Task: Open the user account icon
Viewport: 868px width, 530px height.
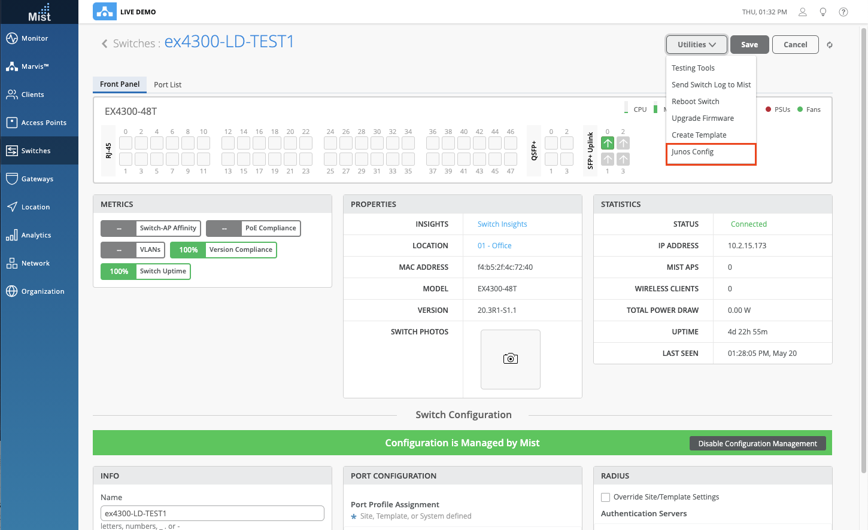Action: 803,12
